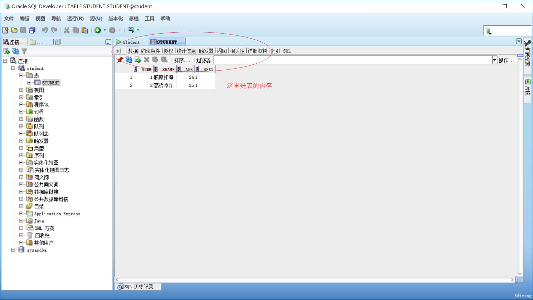This screenshot has height=300, width=533.
Task: Open the 编辑 menu
Action: pos(25,18)
